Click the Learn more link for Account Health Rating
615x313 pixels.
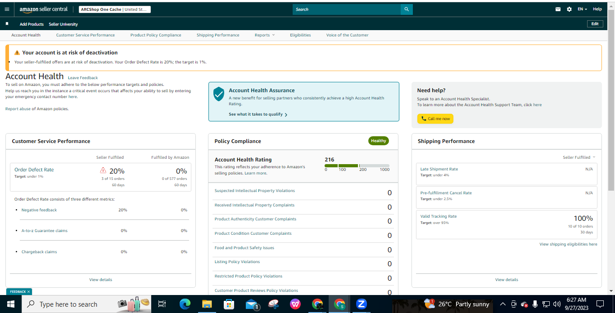point(255,173)
